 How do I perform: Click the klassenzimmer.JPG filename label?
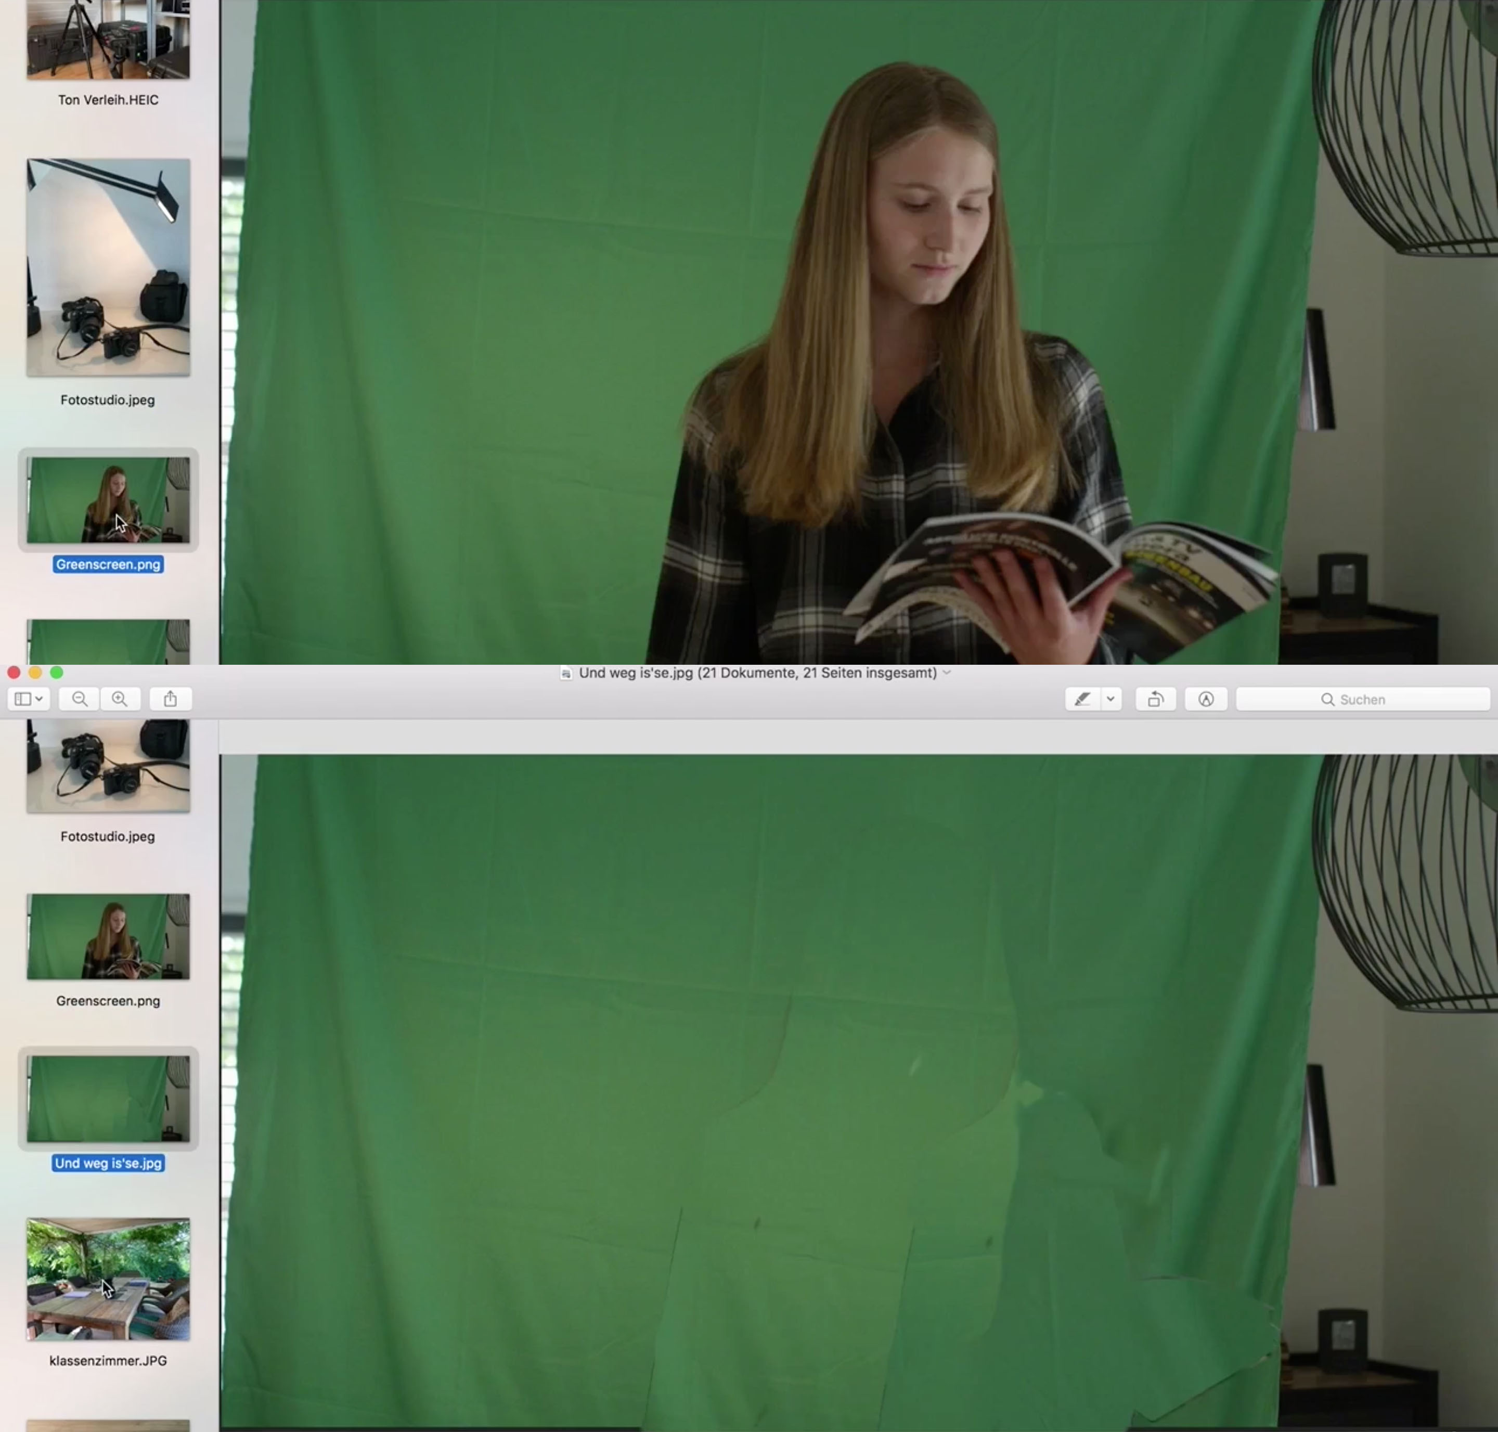(108, 1360)
